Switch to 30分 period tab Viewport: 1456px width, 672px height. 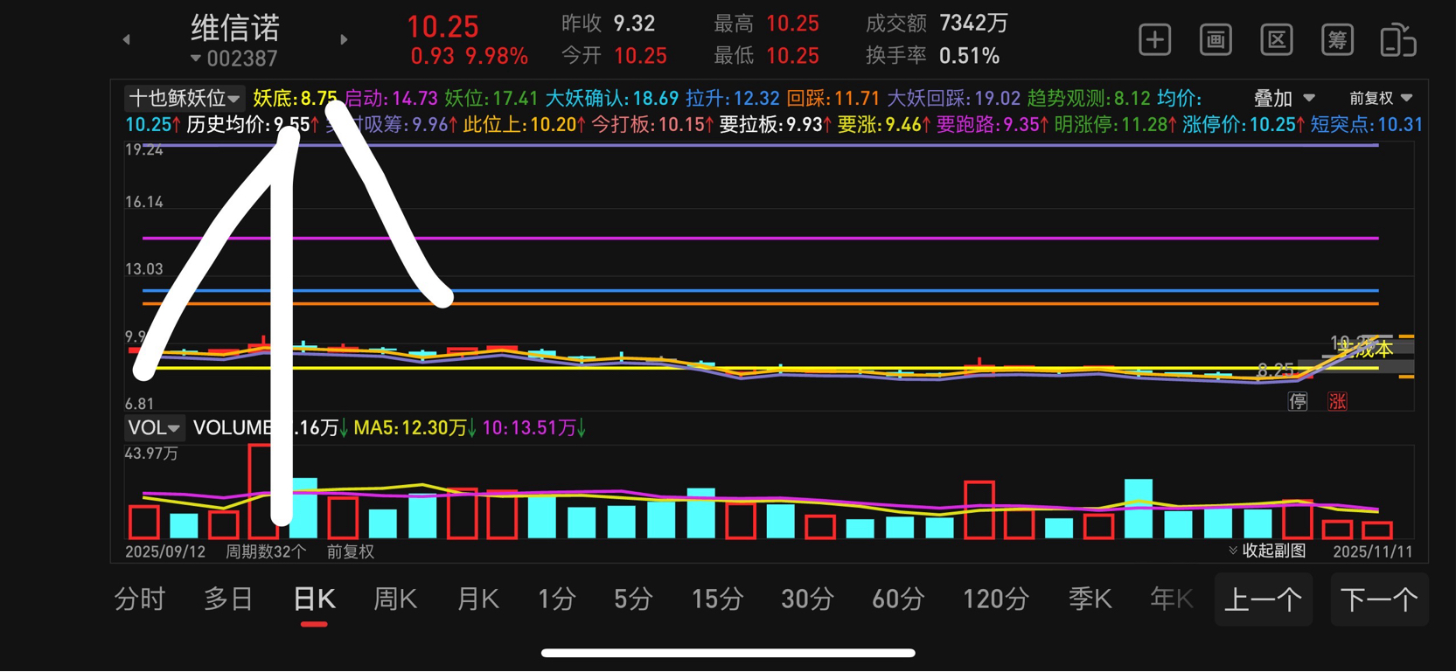coord(807,599)
